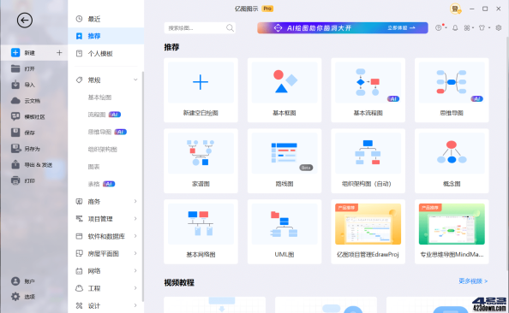Open the skin shirt icon menu
The width and height of the screenshot is (509, 313).
point(482,28)
